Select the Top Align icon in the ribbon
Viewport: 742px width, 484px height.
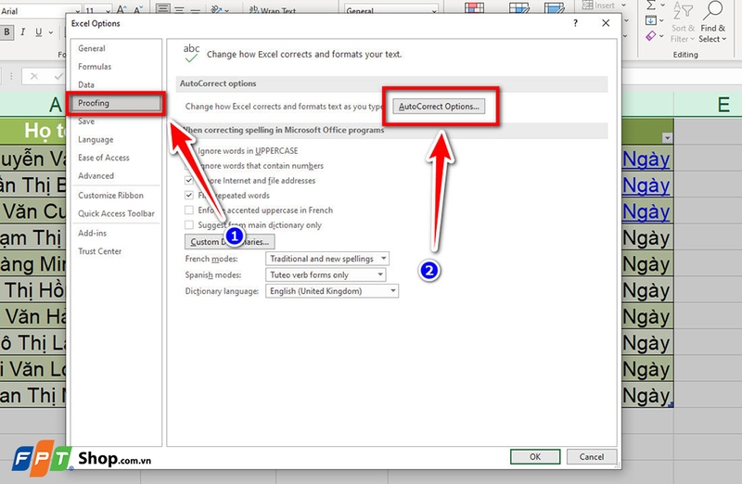(163, 8)
